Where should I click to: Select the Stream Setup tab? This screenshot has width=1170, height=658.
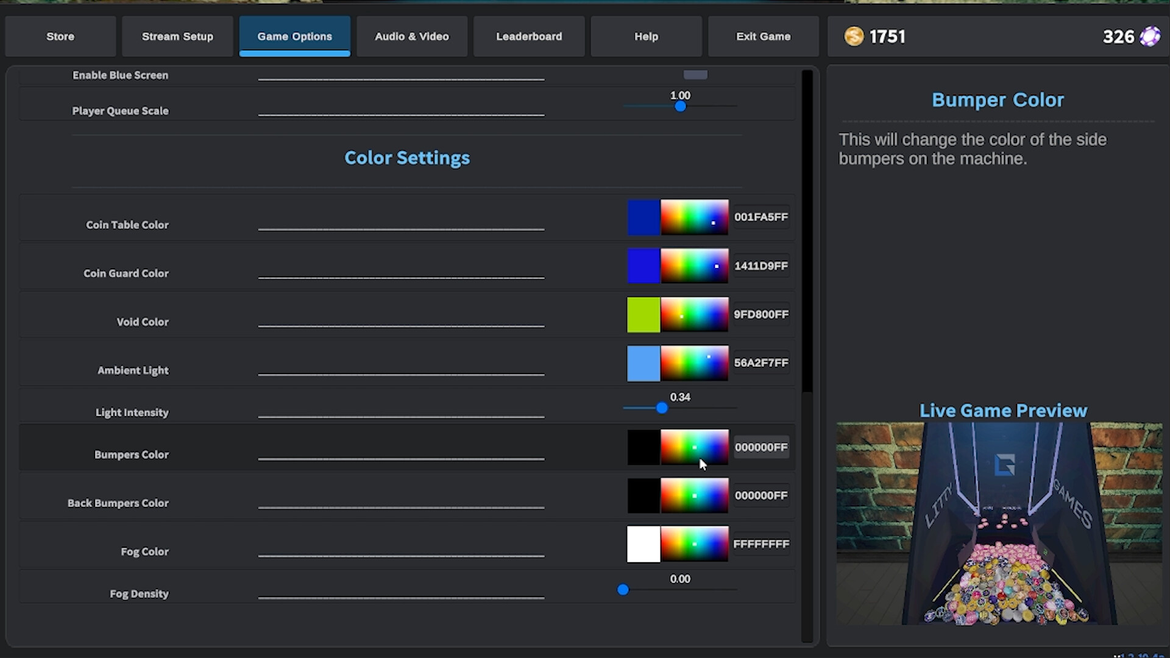point(177,36)
